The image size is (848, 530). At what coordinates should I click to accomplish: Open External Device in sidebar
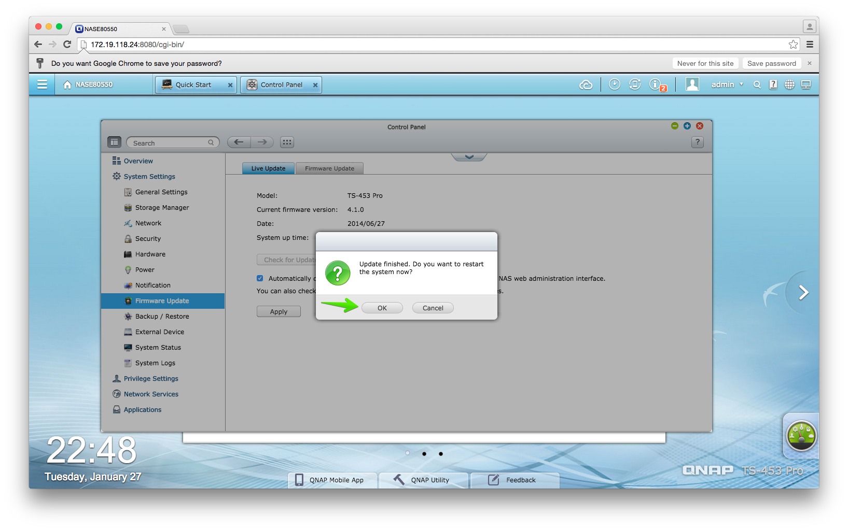159,332
